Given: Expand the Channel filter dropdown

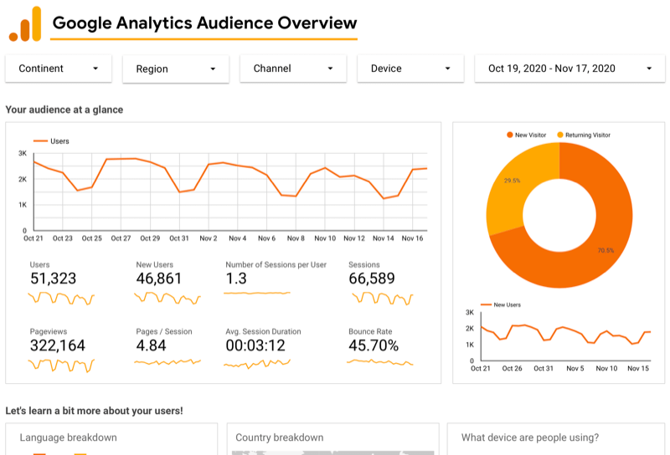Looking at the screenshot, I should [293, 69].
